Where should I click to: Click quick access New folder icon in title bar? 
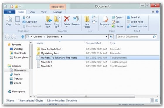pos(16,6)
